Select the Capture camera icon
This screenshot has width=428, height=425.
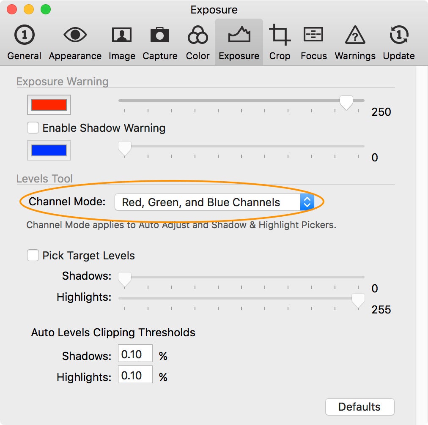tap(160, 42)
